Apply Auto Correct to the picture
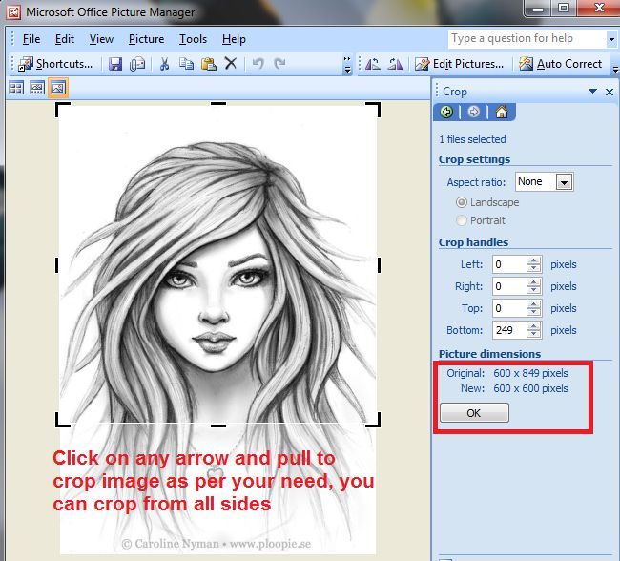Screen dimensions: 620x561 pos(561,64)
